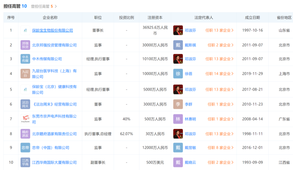The width and height of the screenshot is (293, 170).
Task: Click the 徐 avatar icon for 徐蓓
Action: coord(178,73)
